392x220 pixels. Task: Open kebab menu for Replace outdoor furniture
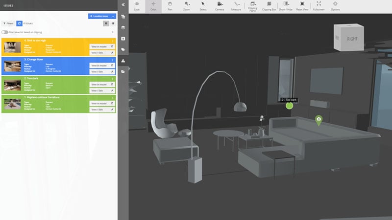point(113,98)
